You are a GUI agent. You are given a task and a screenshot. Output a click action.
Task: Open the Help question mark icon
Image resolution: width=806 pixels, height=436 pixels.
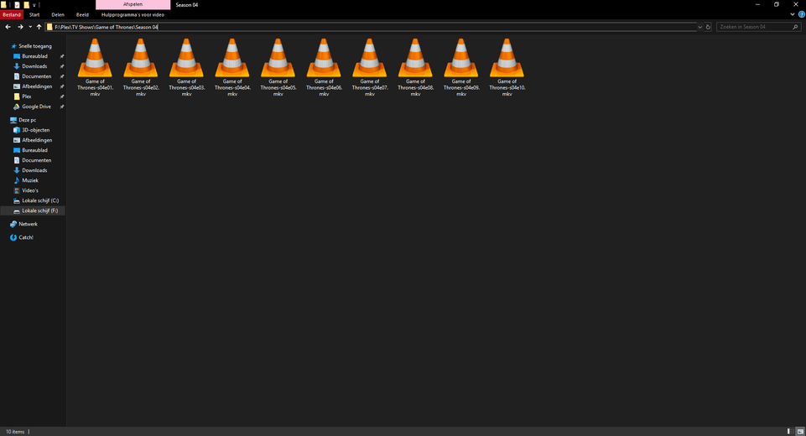point(801,14)
